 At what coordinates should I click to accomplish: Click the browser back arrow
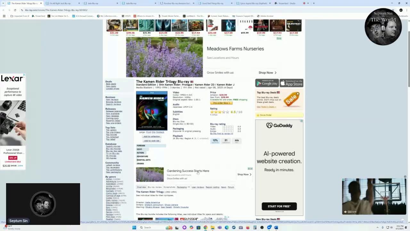[x=4, y=10]
